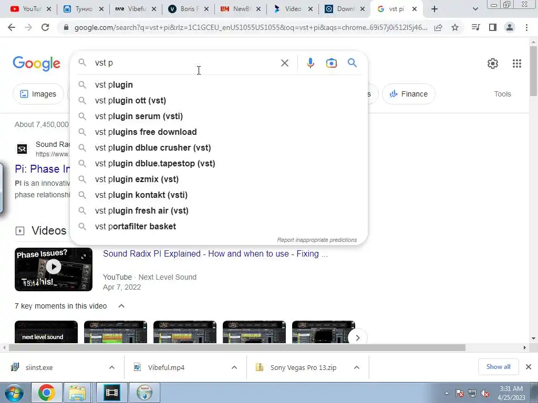
Task: Select suggestion 'vst plugin ezmix (vst)'
Action: click(x=219, y=179)
